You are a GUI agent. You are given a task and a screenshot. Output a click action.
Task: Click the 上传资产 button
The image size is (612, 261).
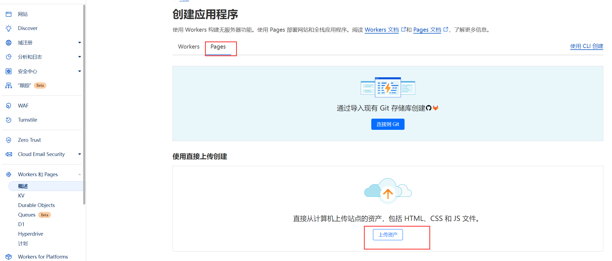[388, 235]
